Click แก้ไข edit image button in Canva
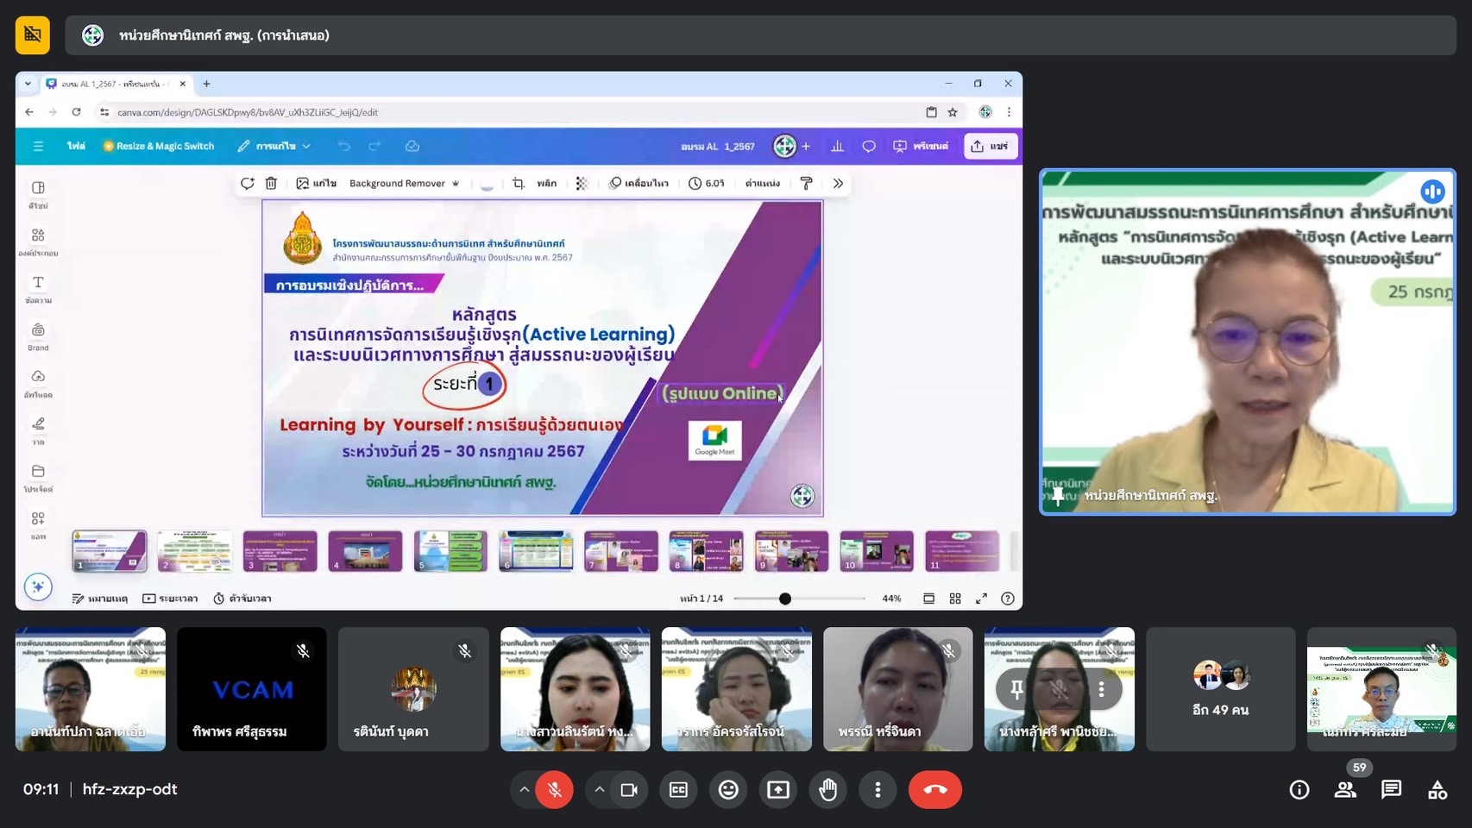The image size is (1472, 828). (x=317, y=184)
